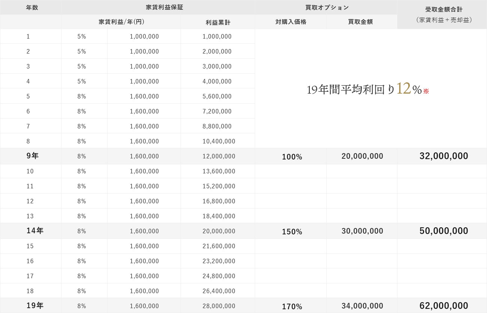This screenshot has width=487, height=313.
Task: Select the 9年 row label
Action: [x=33, y=156]
